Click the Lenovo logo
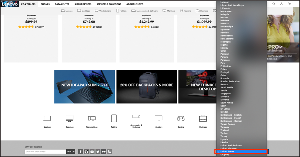Viewport: 300px width, 157px height. pyautogui.click(x=10, y=4)
